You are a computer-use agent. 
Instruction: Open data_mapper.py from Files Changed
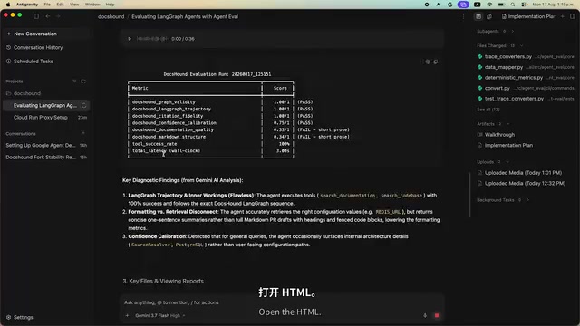[526, 67]
